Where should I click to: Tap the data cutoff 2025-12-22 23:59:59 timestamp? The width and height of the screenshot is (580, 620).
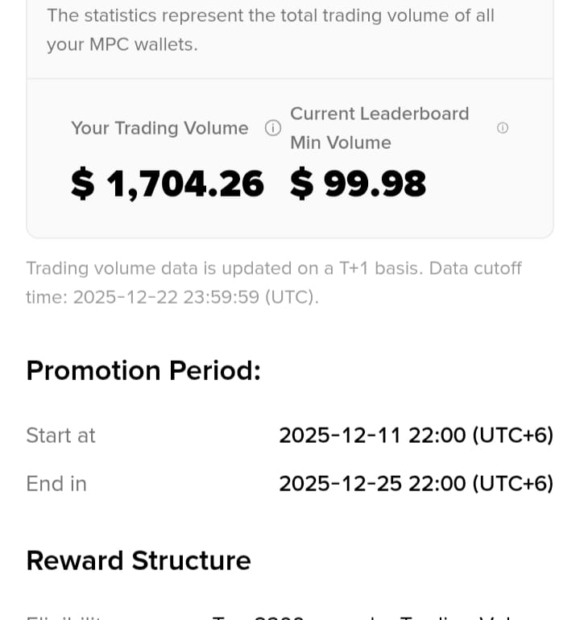click(167, 297)
